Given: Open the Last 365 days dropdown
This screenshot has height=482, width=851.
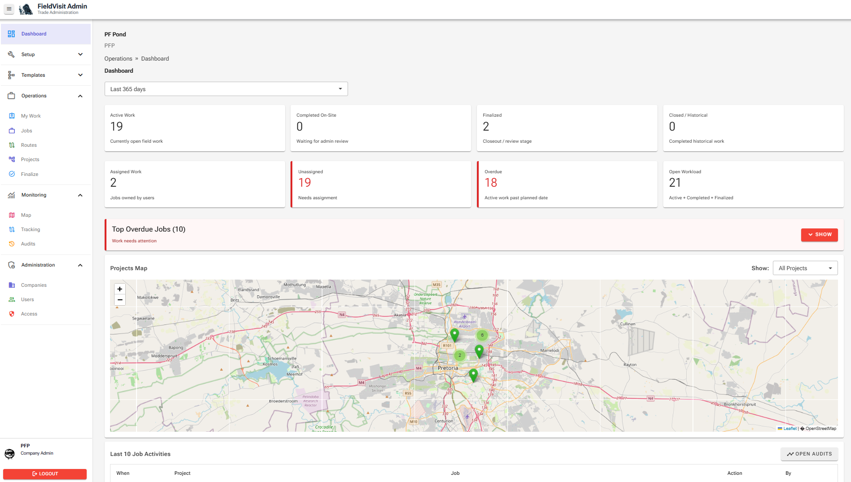Looking at the screenshot, I should (x=226, y=89).
